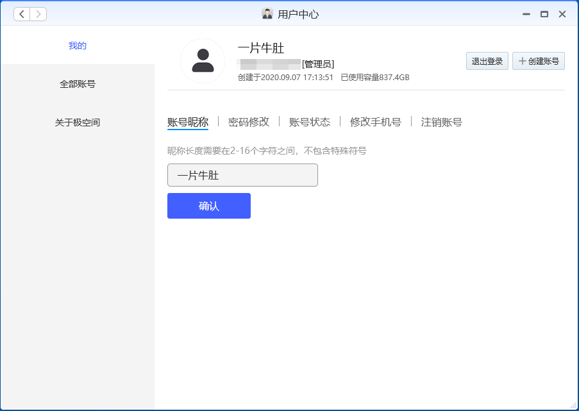579x411 pixels.
Task: Switch to the 注销账号 tab
Action: point(442,122)
